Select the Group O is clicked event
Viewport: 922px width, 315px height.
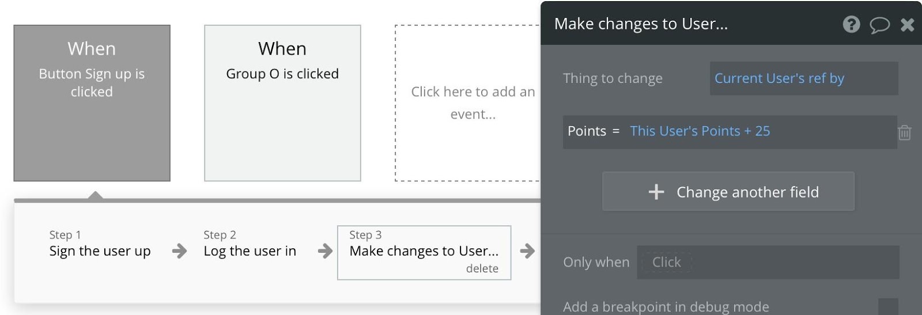[x=282, y=103]
